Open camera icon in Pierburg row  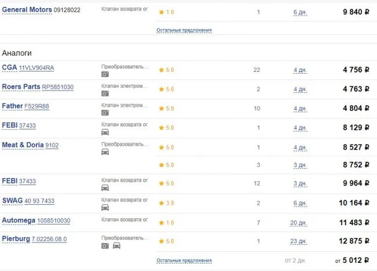coord(105,245)
